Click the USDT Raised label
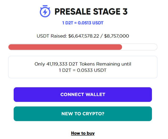Image resolution: width=168 pixels, height=139 pixels. pyautogui.click(x=52, y=36)
